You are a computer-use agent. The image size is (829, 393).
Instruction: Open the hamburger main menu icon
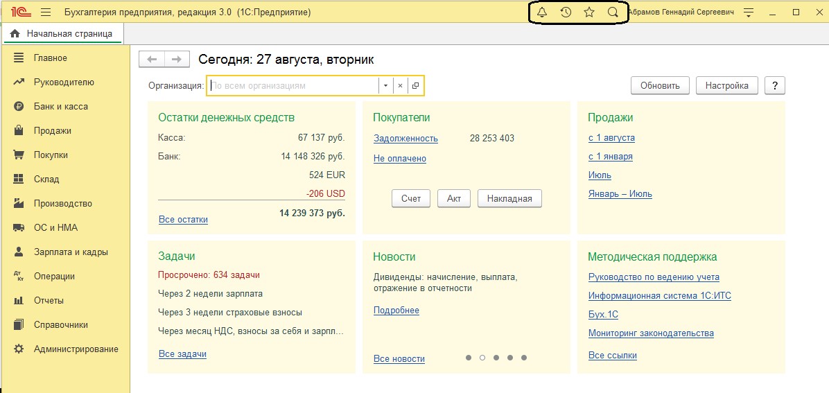[46, 12]
